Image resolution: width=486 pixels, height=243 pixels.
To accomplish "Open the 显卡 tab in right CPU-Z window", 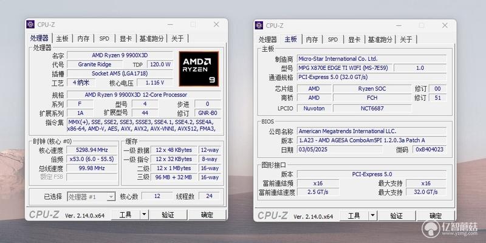I will pyautogui.click(x=354, y=39).
